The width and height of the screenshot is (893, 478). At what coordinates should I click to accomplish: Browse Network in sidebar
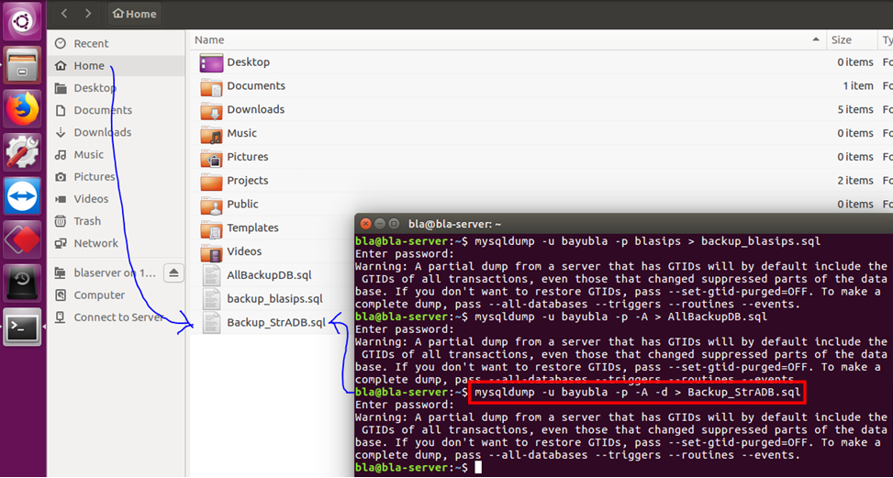tap(117, 243)
